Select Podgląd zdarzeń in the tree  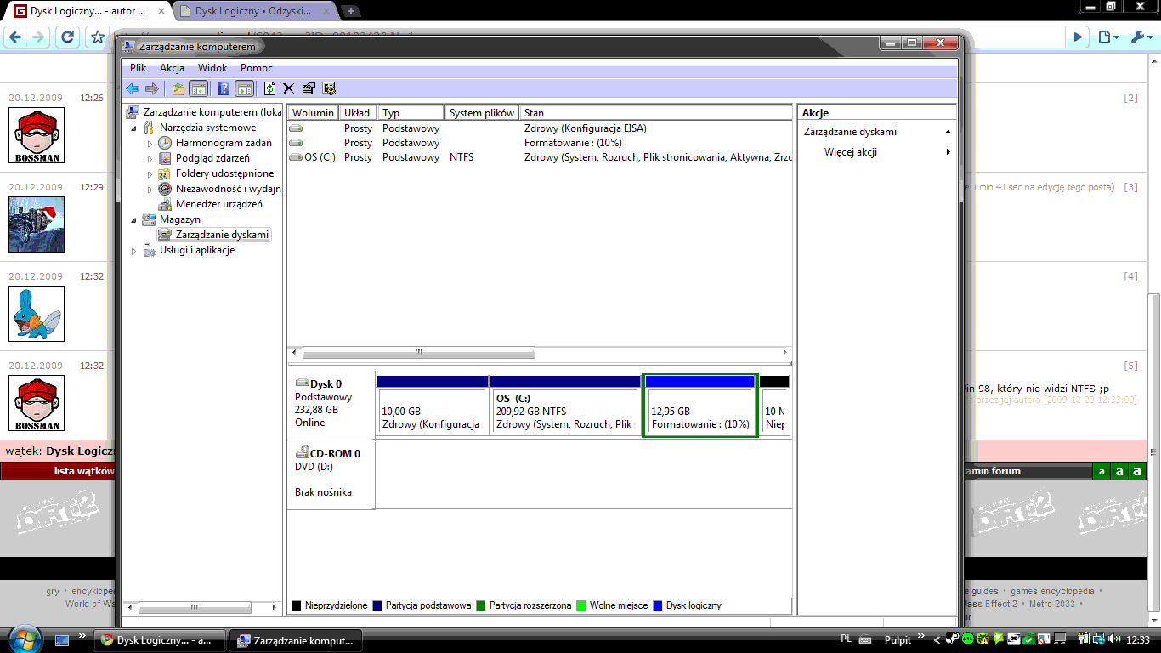[x=212, y=158]
